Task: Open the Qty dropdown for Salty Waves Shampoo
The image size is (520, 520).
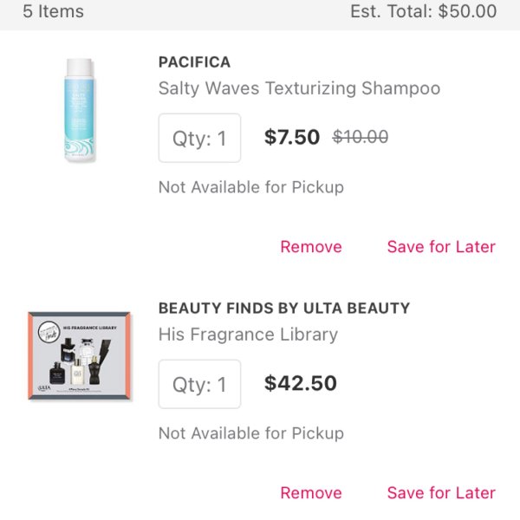Action: pyautogui.click(x=199, y=138)
